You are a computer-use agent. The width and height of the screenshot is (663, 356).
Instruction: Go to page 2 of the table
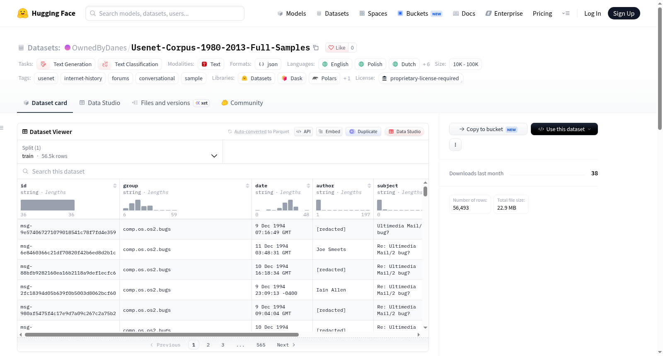point(208,345)
